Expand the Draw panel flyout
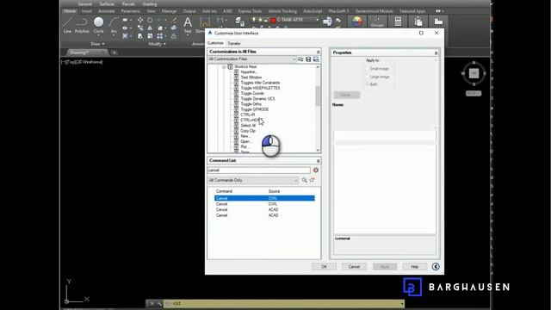The height and width of the screenshot is (310, 551). click(97, 44)
